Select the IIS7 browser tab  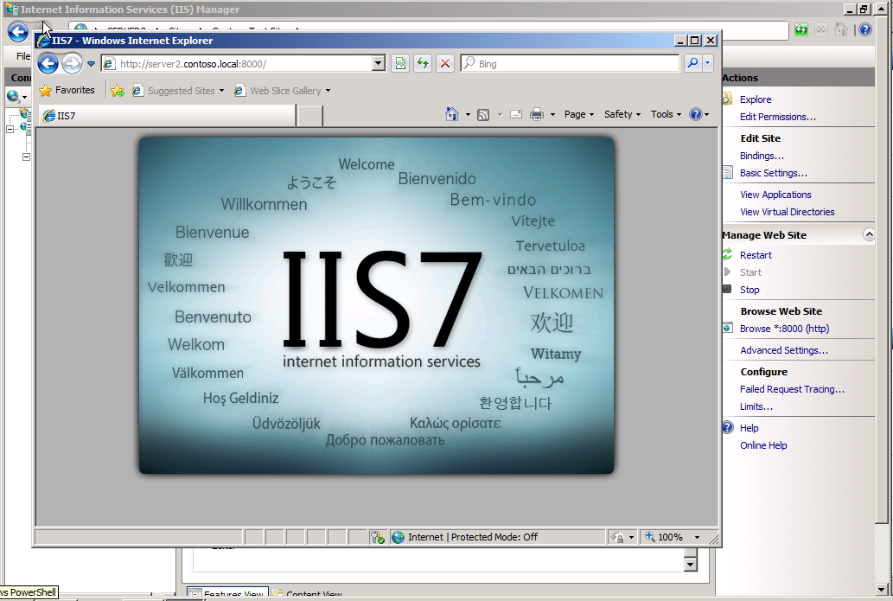click(x=168, y=116)
